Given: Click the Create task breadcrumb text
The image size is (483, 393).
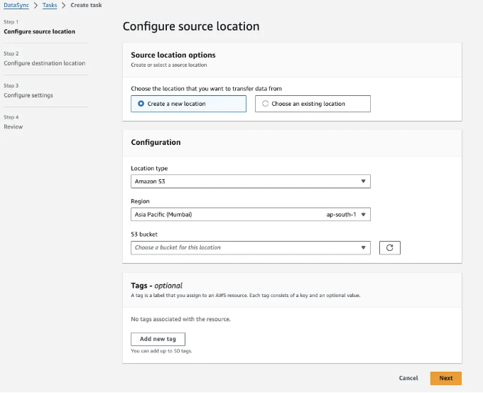Looking at the screenshot, I should 86,5.
